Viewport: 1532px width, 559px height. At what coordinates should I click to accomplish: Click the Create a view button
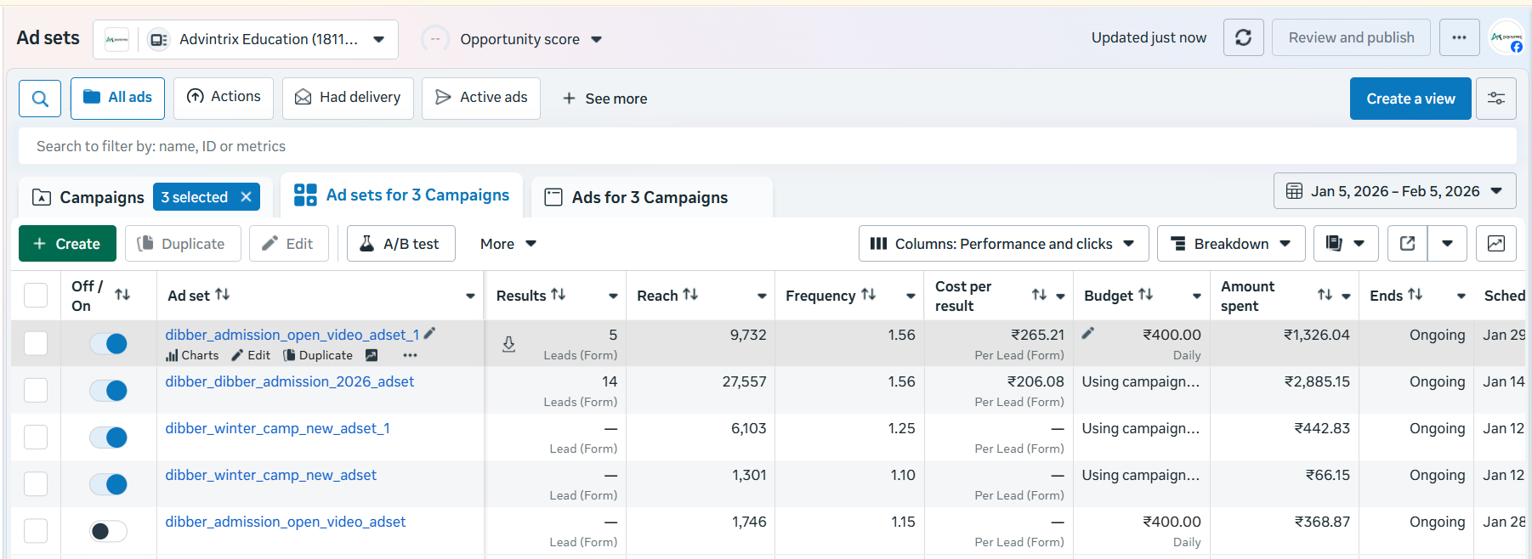click(1410, 99)
